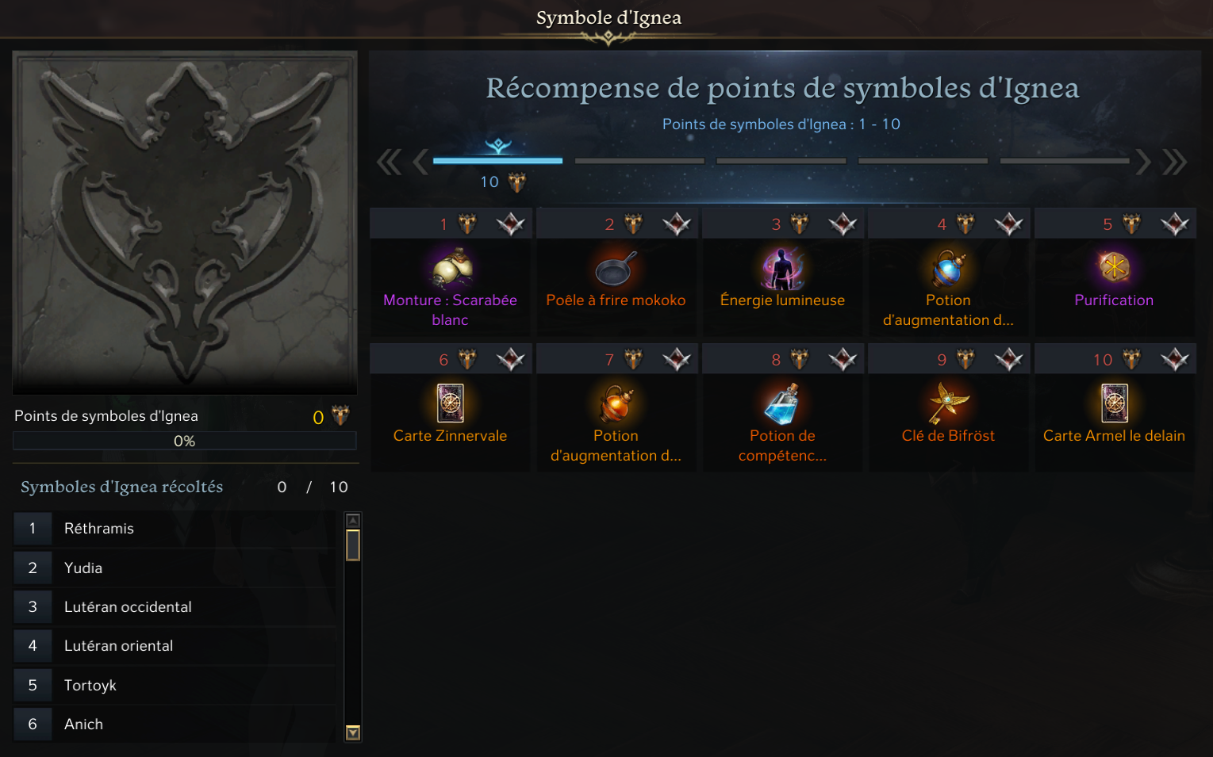Viewport: 1213px width, 757px height.
Task: Toggle the claim emblem on reward 1
Action: pyautogui.click(x=511, y=224)
